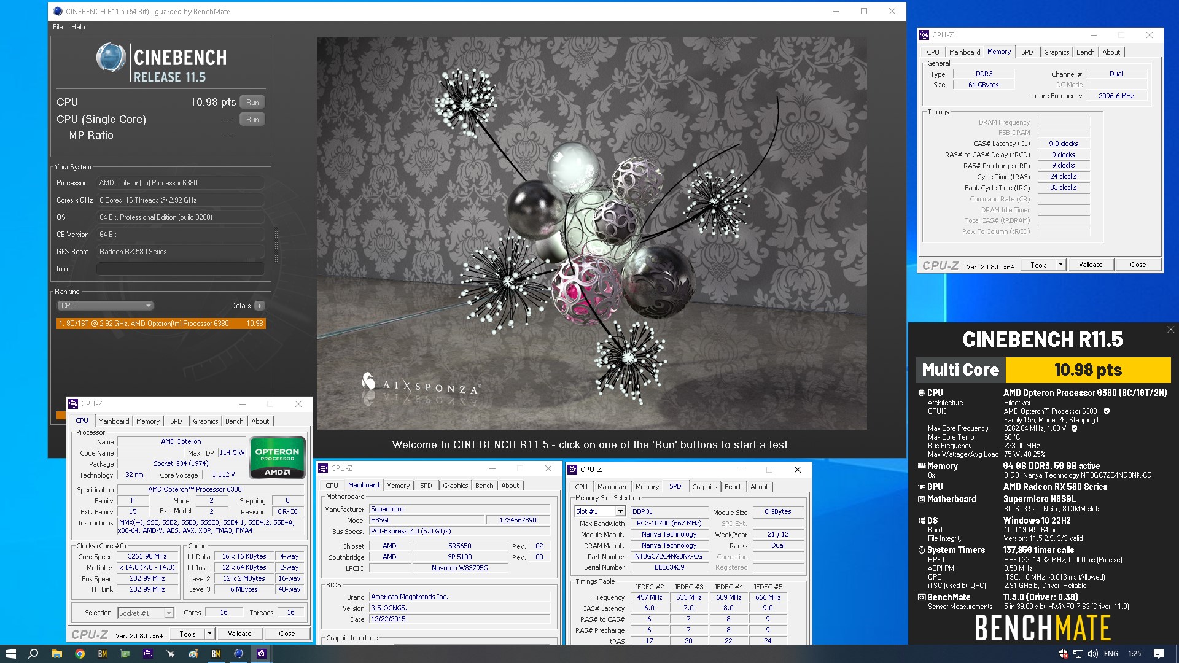Click the BenchMate version icon in result panel

(x=922, y=597)
